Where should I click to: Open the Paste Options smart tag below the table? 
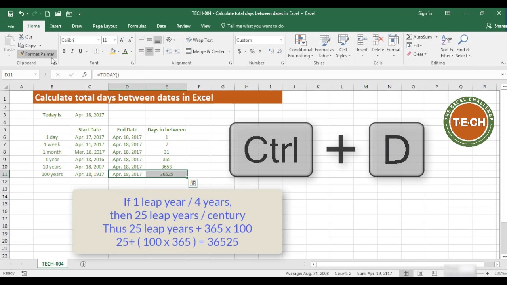(193, 183)
